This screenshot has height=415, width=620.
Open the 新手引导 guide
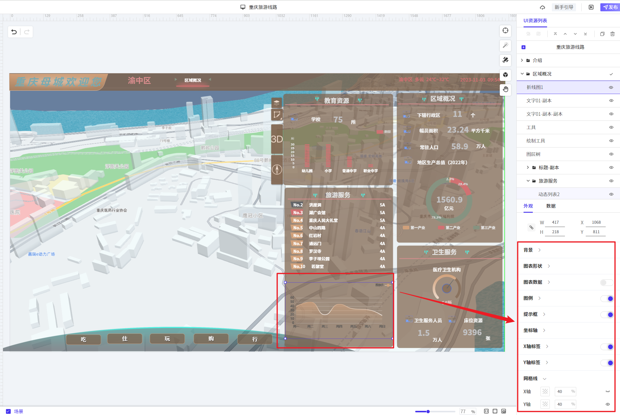(564, 7)
